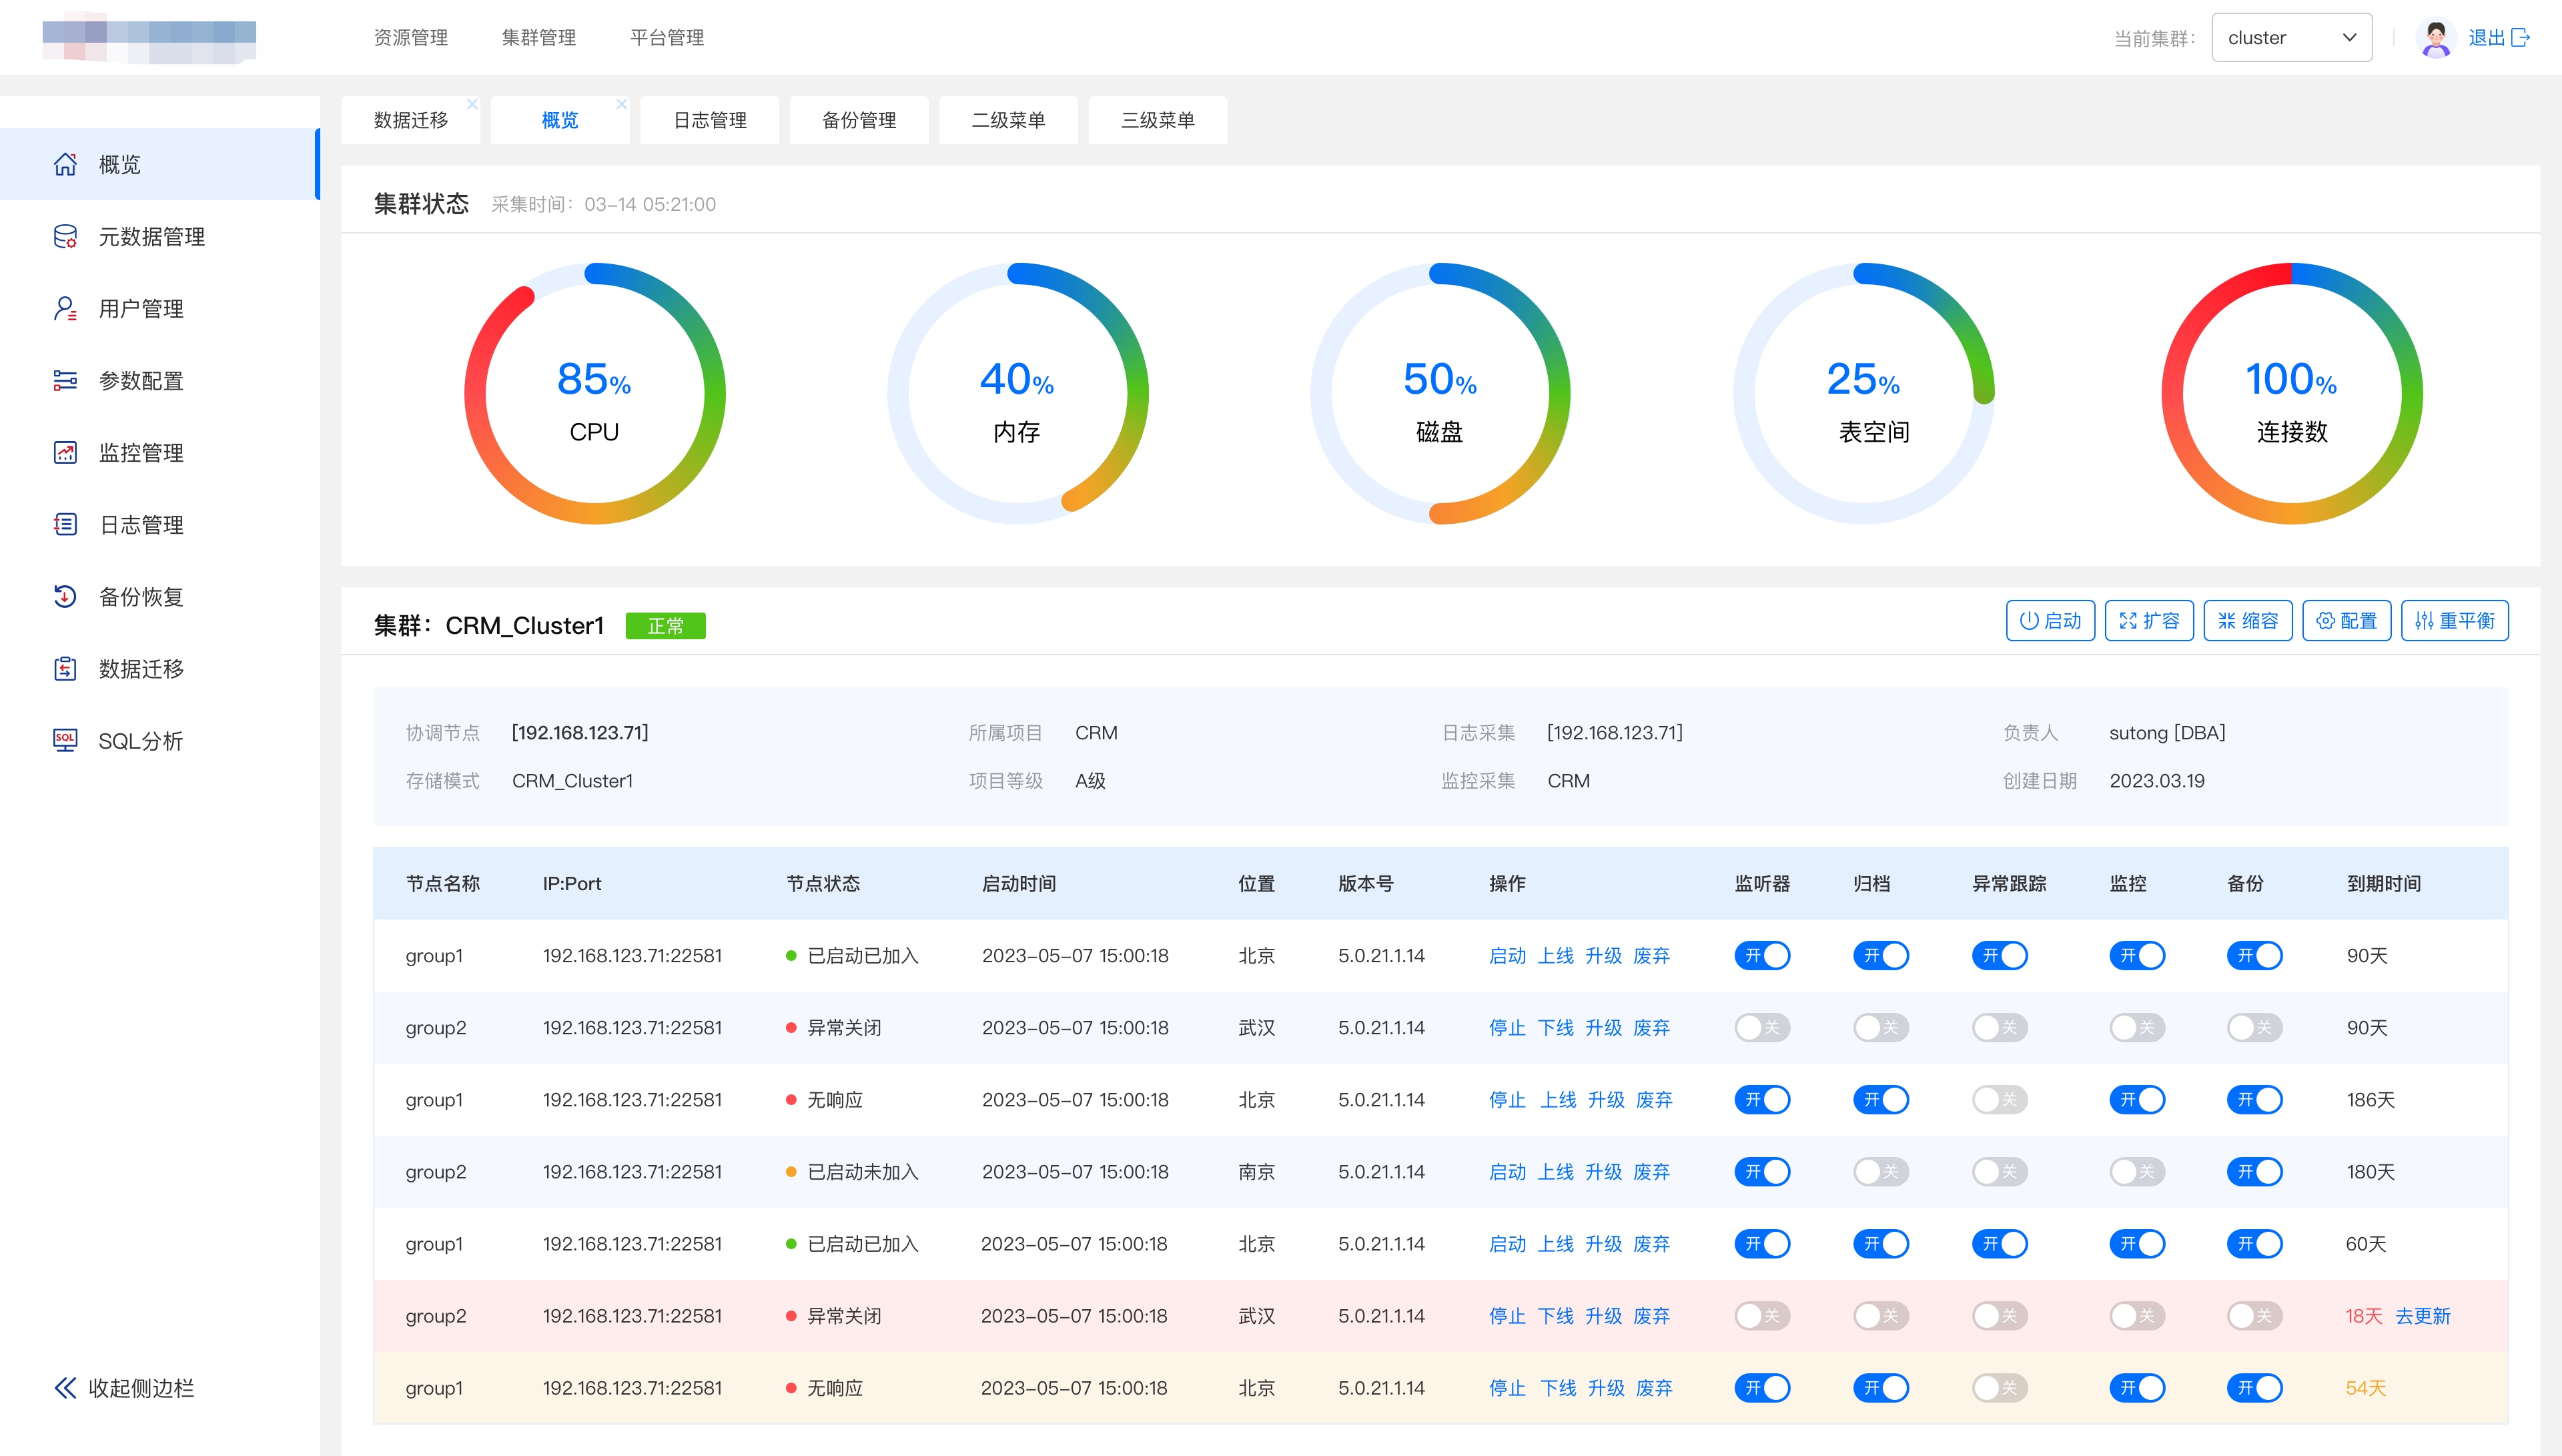2562x1456 pixels.
Task: Click the sutong [DBA] owner value
Action: tap(2167, 733)
